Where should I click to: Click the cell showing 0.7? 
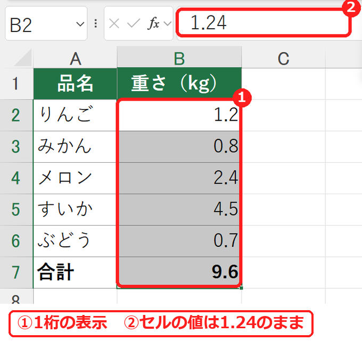[x=179, y=241]
